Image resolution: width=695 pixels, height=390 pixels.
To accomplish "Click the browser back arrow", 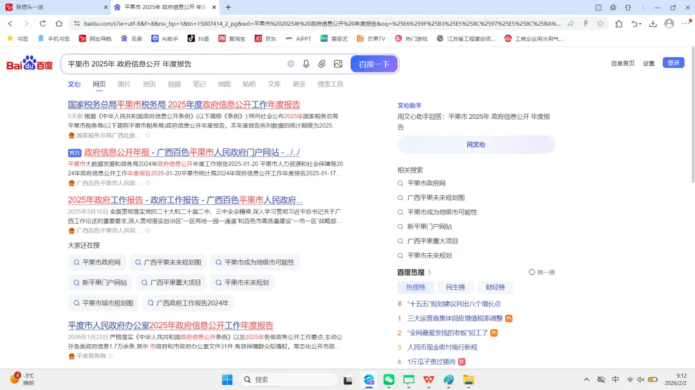I will 10,24.
